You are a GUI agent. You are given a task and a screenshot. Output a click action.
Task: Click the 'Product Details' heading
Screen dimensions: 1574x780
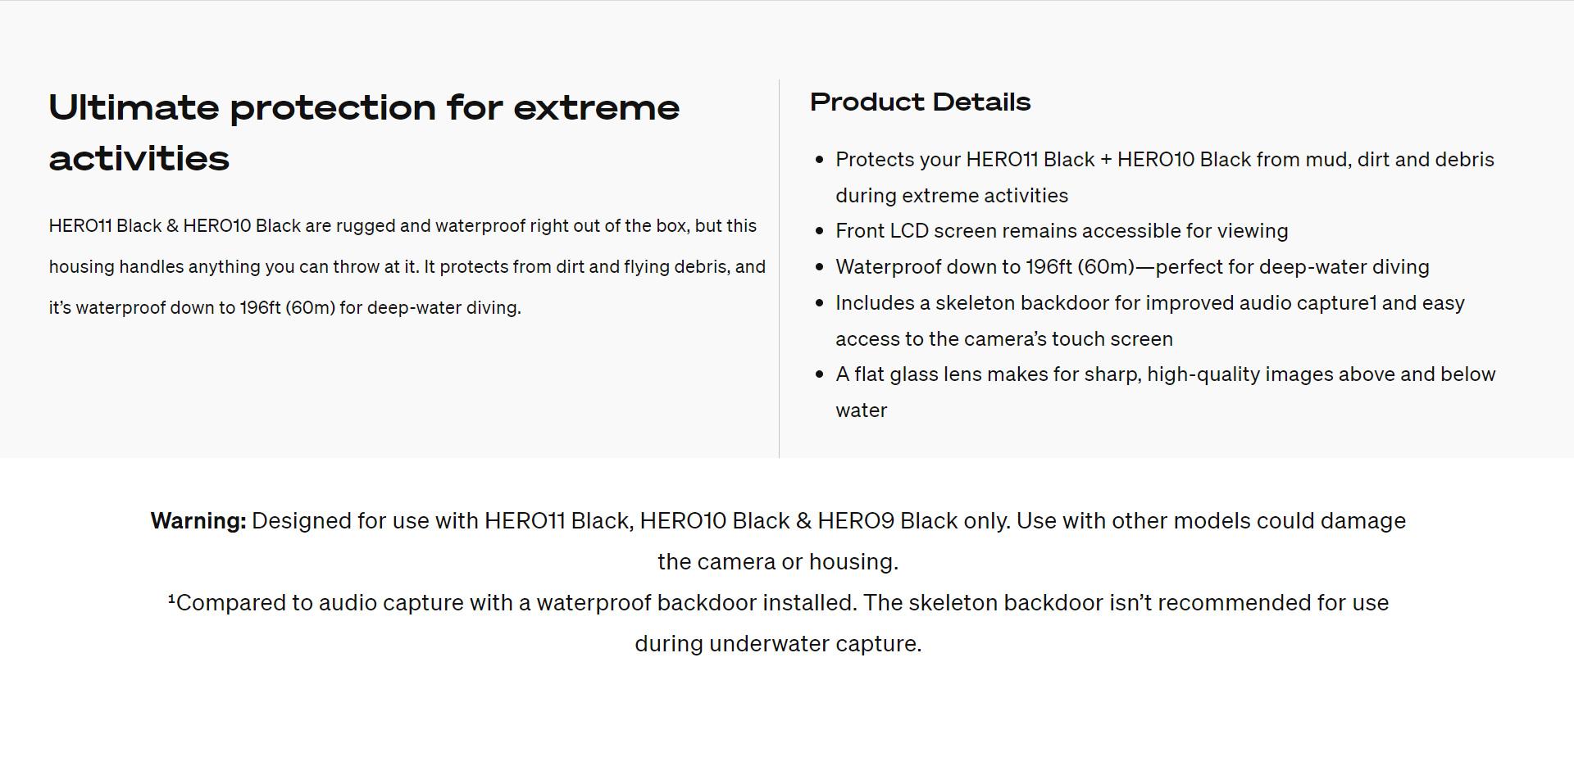920,102
